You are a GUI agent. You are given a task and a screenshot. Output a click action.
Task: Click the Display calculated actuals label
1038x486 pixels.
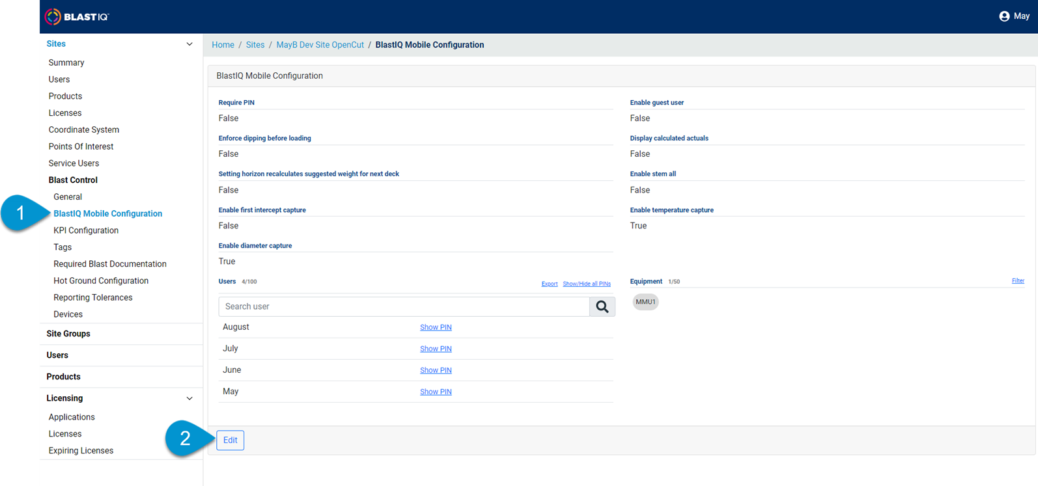click(x=669, y=139)
